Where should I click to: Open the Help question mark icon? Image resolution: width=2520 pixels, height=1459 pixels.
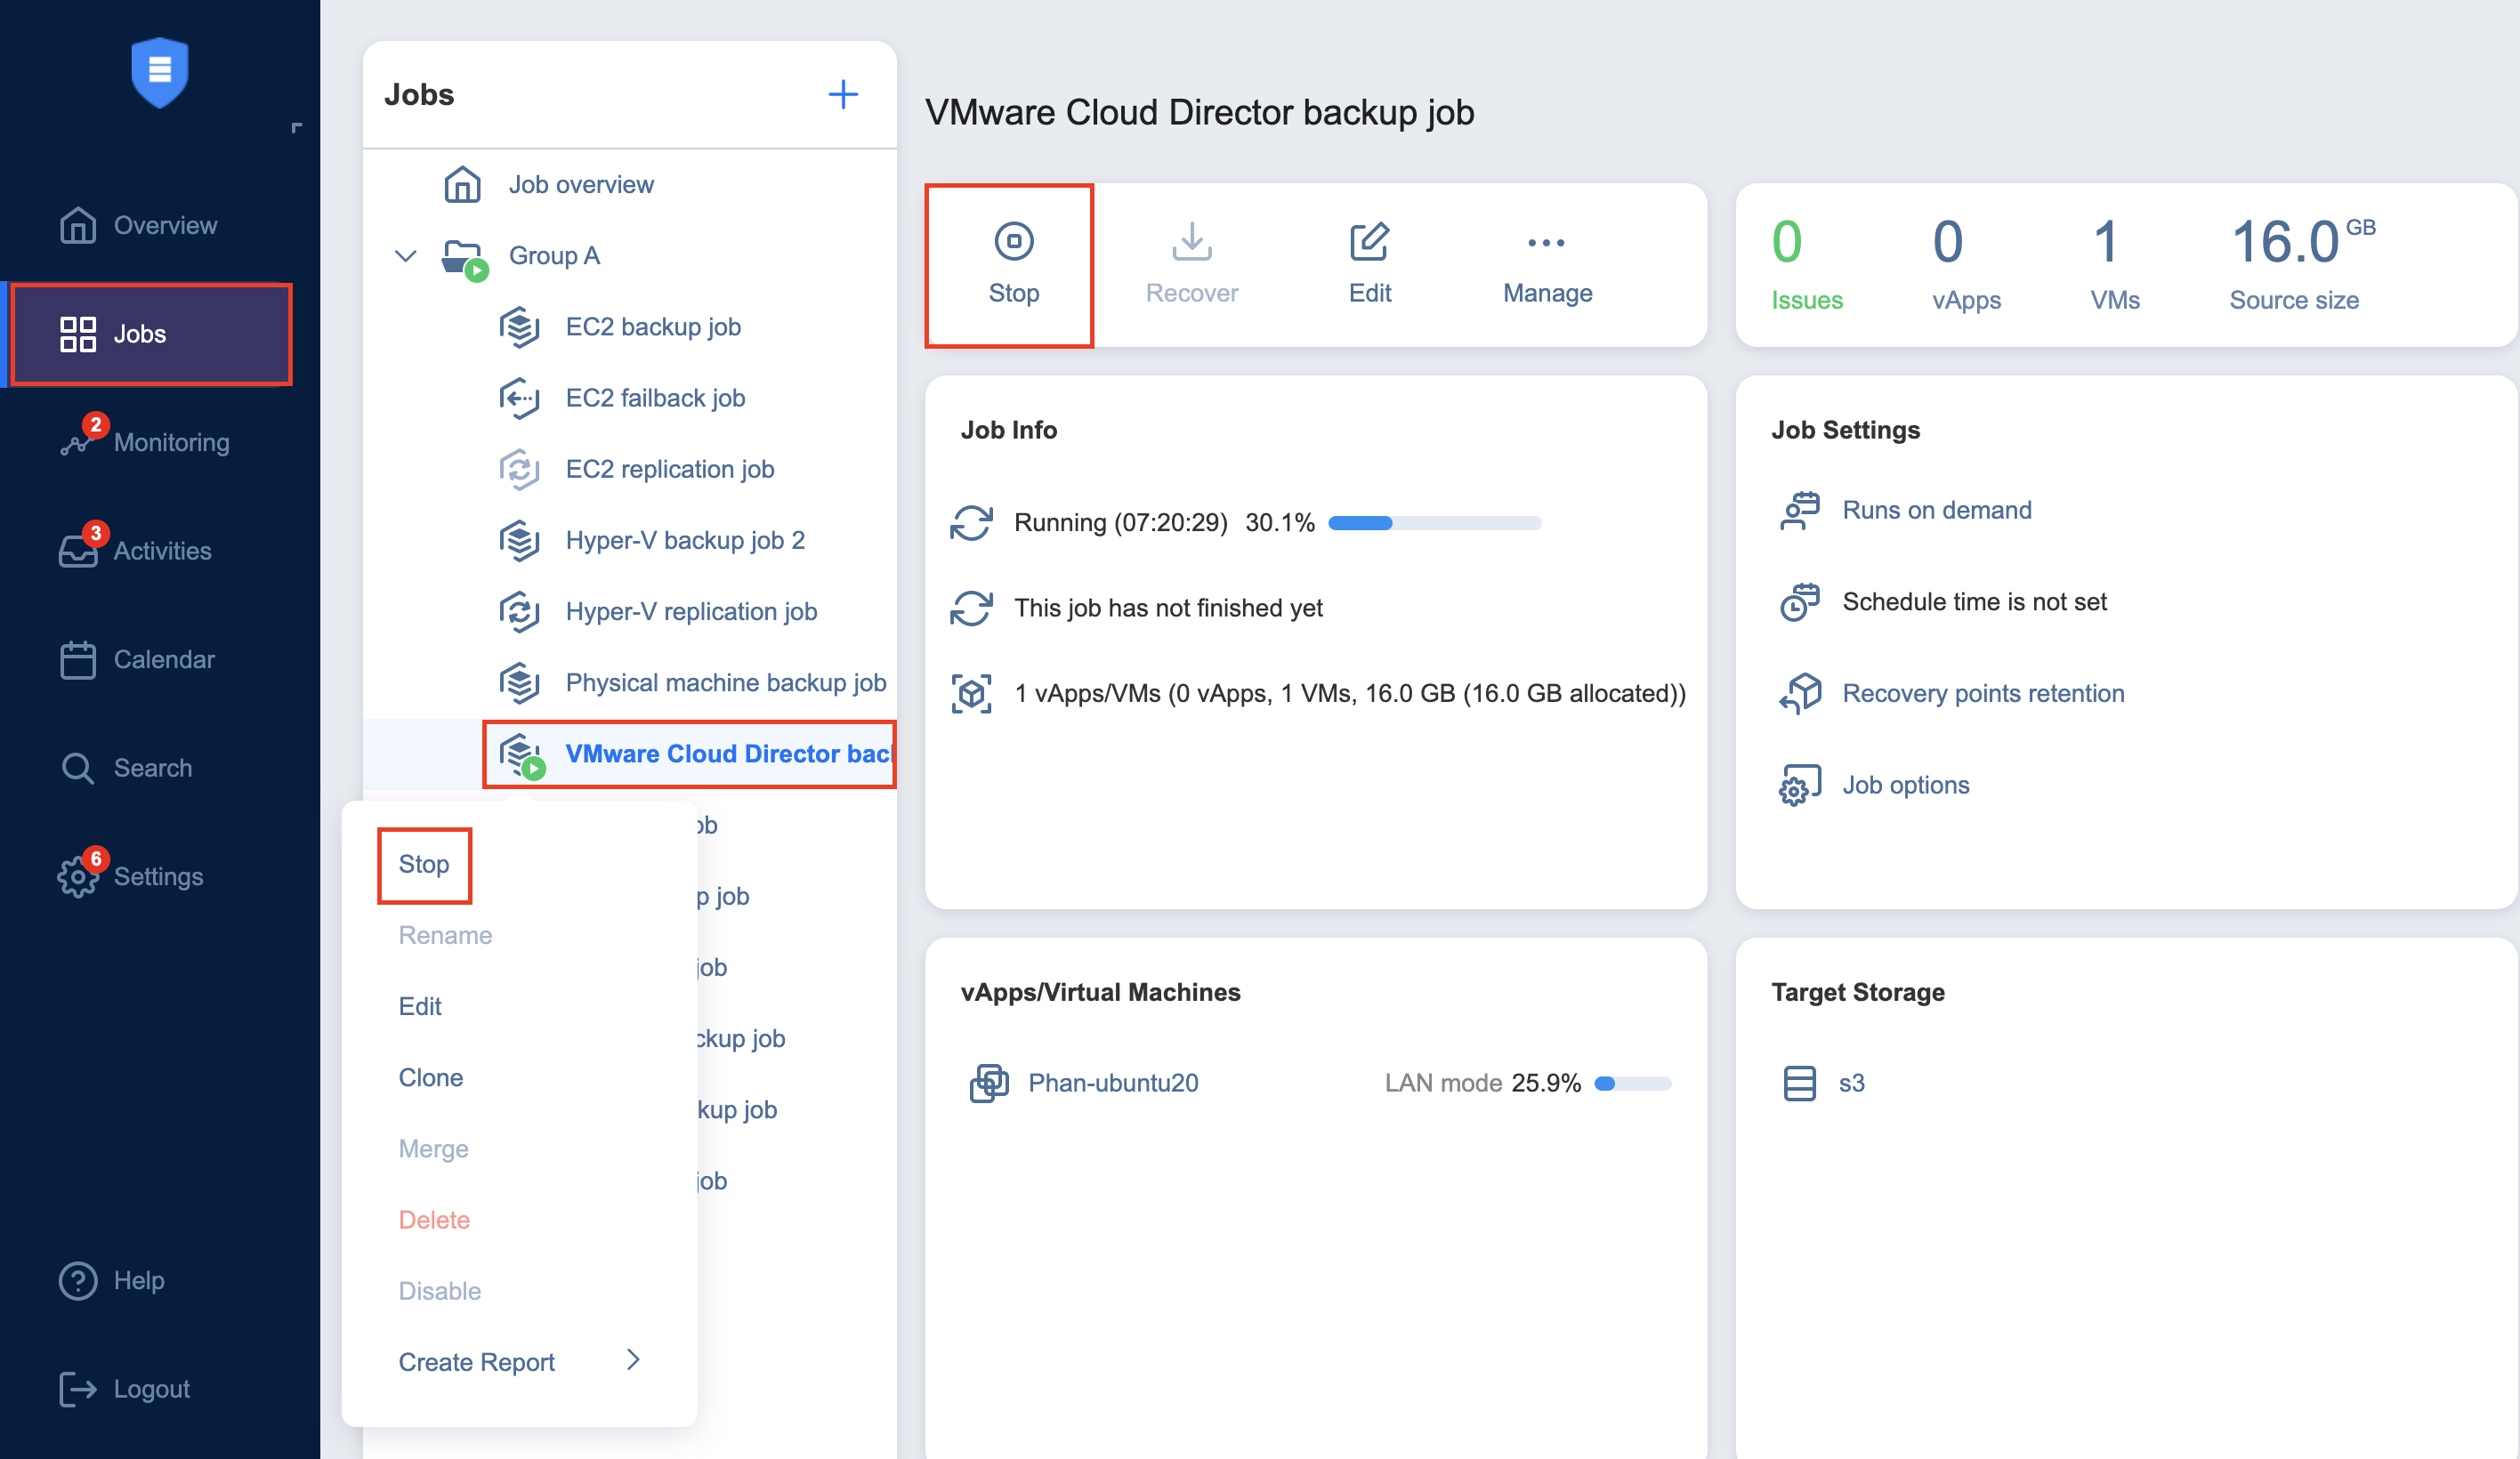[x=78, y=1280]
